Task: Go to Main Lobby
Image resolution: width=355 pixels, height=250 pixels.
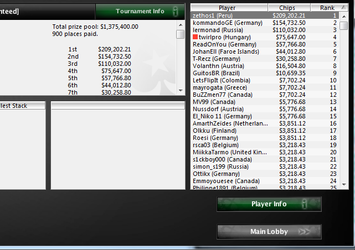Action: (269, 232)
